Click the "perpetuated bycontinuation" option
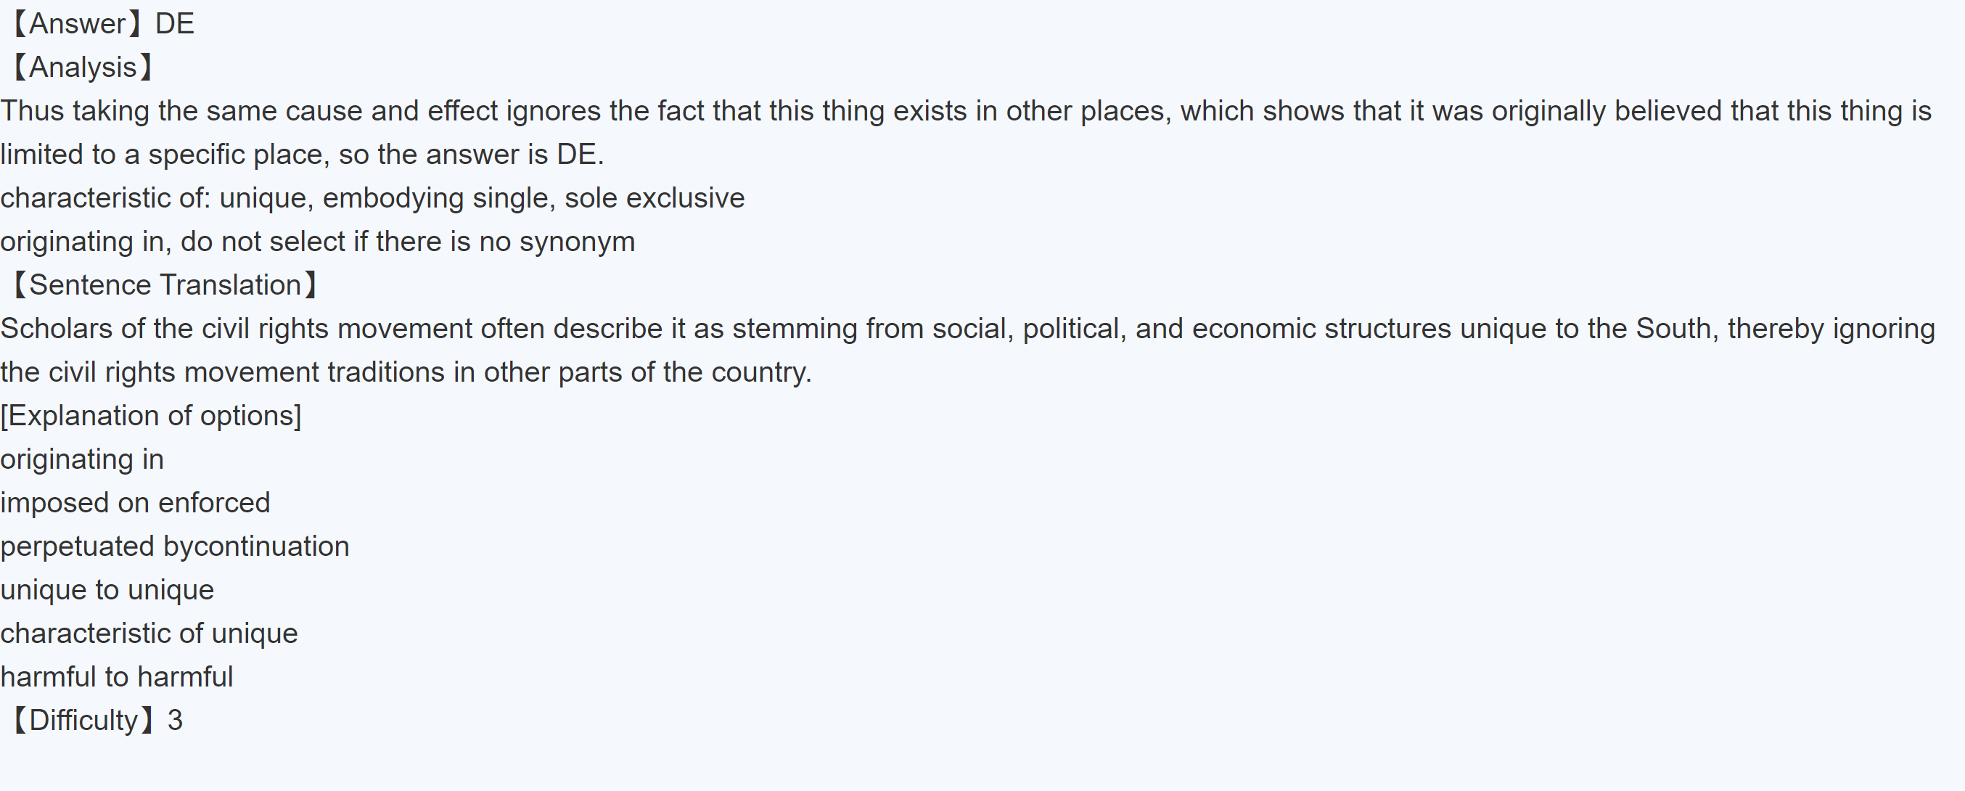Image resolution: width=1965 pixels, height=791 pixels. pyautogui.click(x=175, y=546)
